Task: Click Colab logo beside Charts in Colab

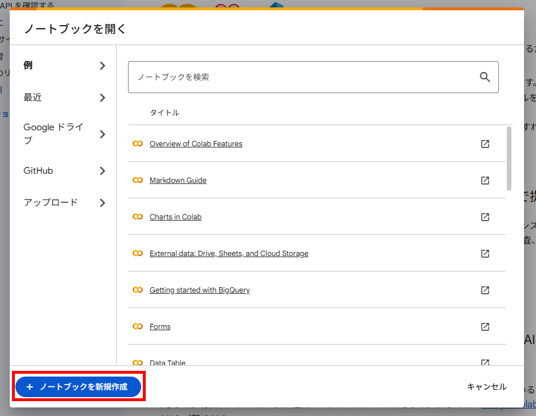Action: [137, 217]
